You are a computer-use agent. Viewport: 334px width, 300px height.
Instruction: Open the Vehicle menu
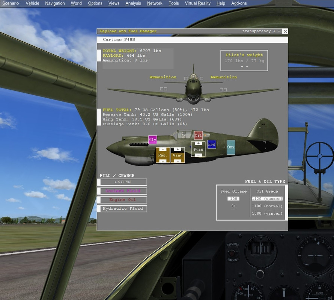coord(32,3)
